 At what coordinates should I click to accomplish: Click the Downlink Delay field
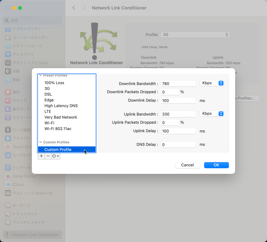[178, 100]
